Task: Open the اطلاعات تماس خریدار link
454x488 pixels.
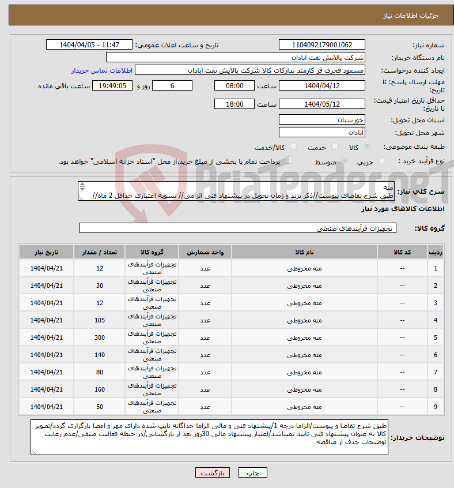Action: point(102,70)
